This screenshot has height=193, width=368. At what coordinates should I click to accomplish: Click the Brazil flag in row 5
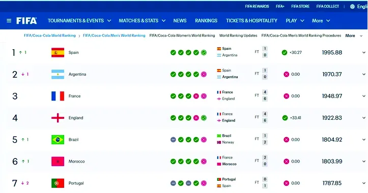[58, 140]
